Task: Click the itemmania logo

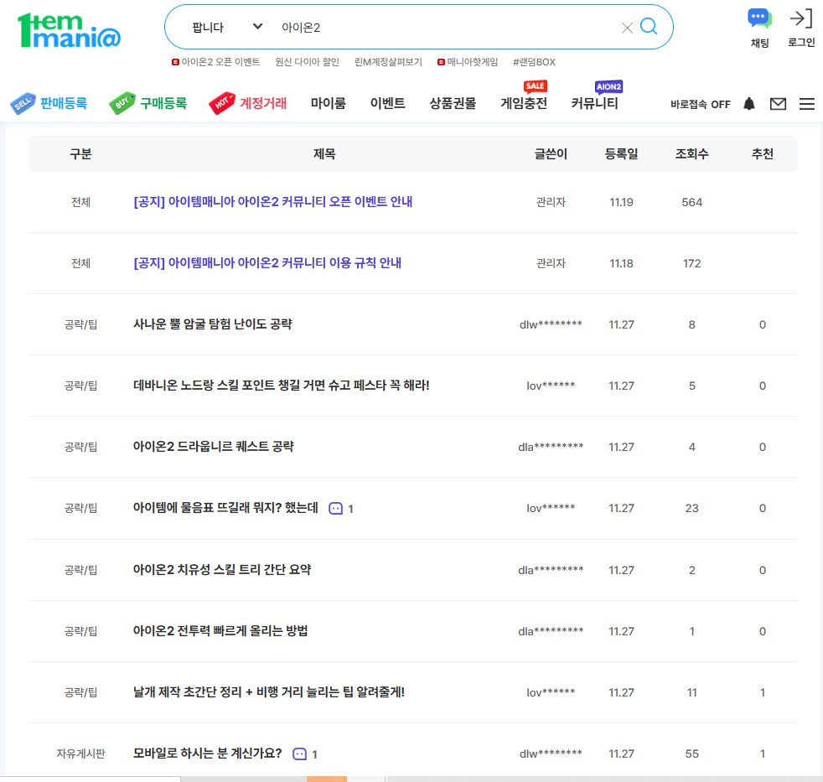Action: (x=69, y=30)
